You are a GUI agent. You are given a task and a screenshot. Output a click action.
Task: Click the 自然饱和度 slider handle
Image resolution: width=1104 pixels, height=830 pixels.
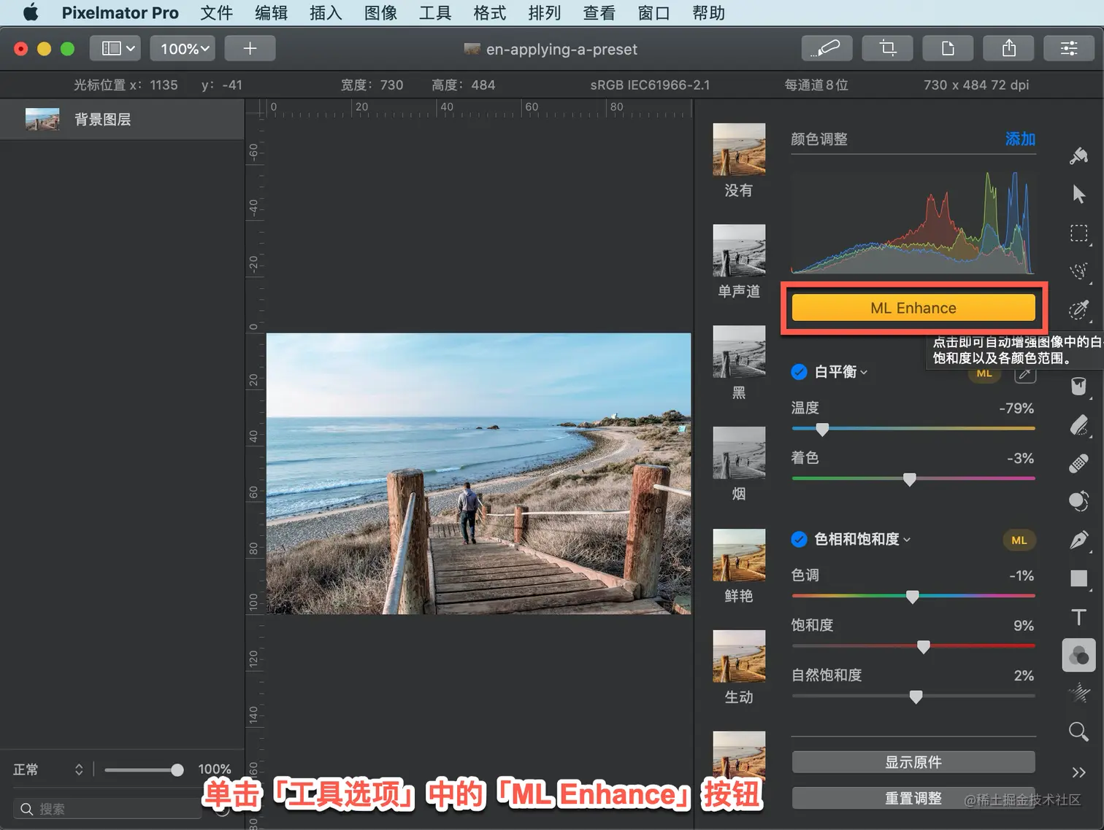916,697
